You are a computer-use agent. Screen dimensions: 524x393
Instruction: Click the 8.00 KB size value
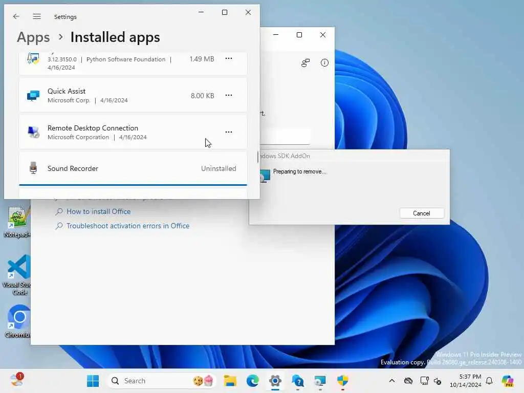tap(203, 96)
